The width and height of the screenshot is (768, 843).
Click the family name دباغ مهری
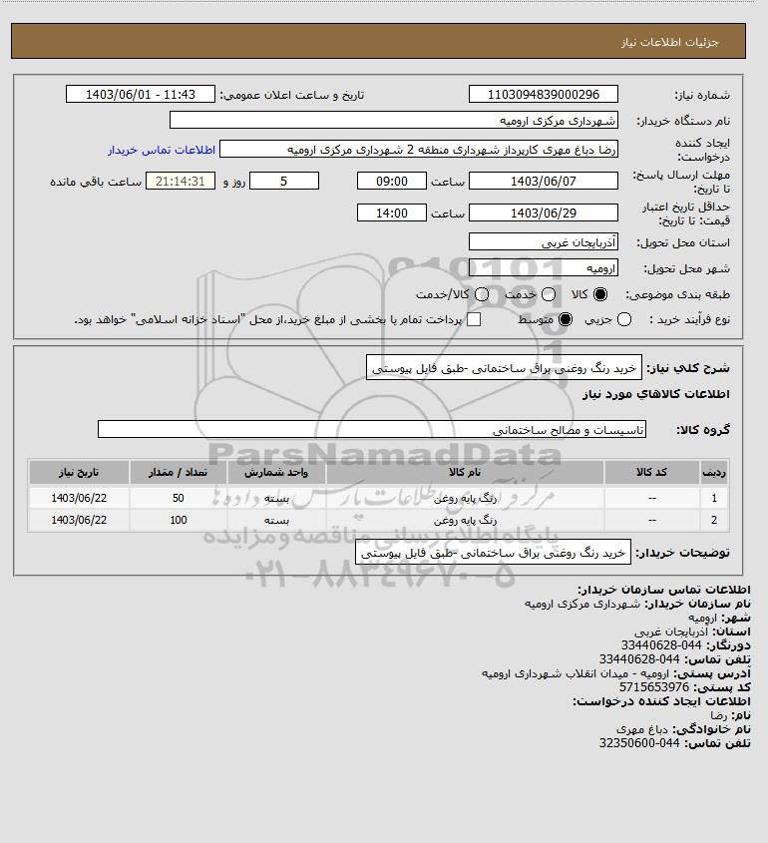tap(641, 729)
